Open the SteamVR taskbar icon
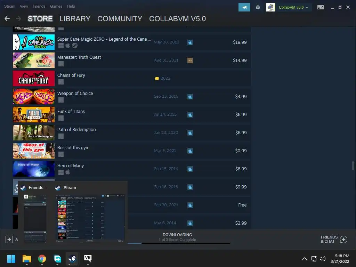This screenshot has height=267, width=356. coord(88,258)
